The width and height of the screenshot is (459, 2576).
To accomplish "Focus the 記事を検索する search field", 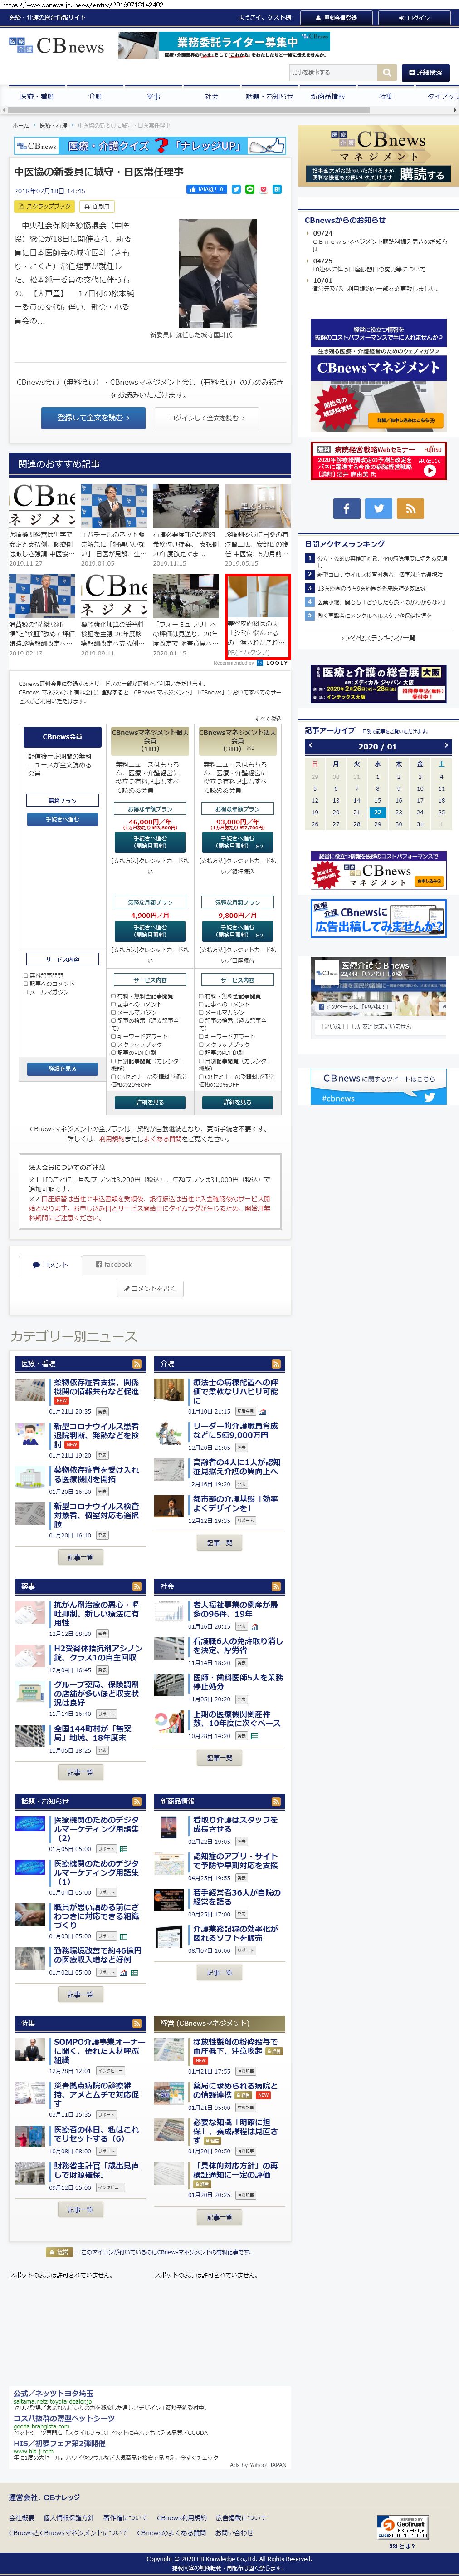I will [333, 73].
